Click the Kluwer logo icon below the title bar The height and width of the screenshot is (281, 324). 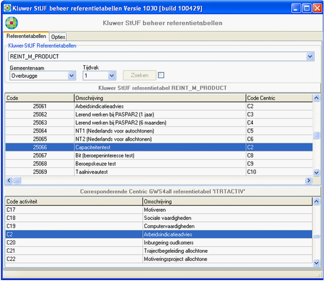[12, 23]
